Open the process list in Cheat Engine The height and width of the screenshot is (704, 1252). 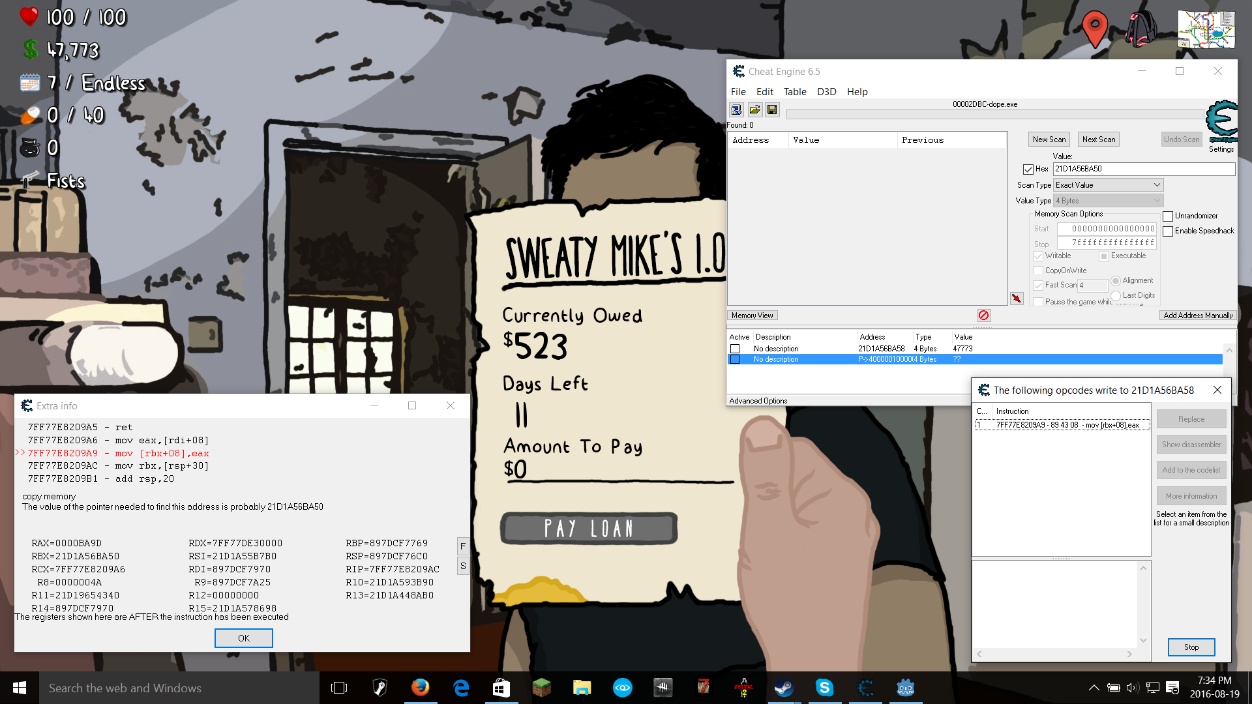[x=736, y=110]
